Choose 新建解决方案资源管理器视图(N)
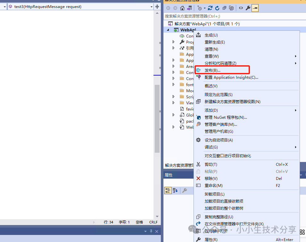Image resolution: width=306 pixels, height=242 pixels. [247, 101]
